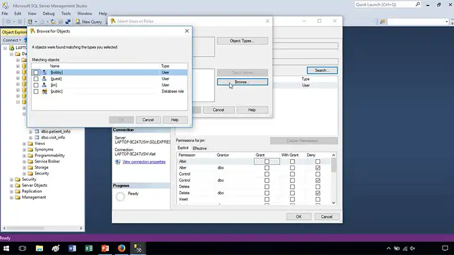Image resolution: width=454 pixels, height=255 pixels.
Task: Click the New Project toolbar icon
Action: [30, 22]
